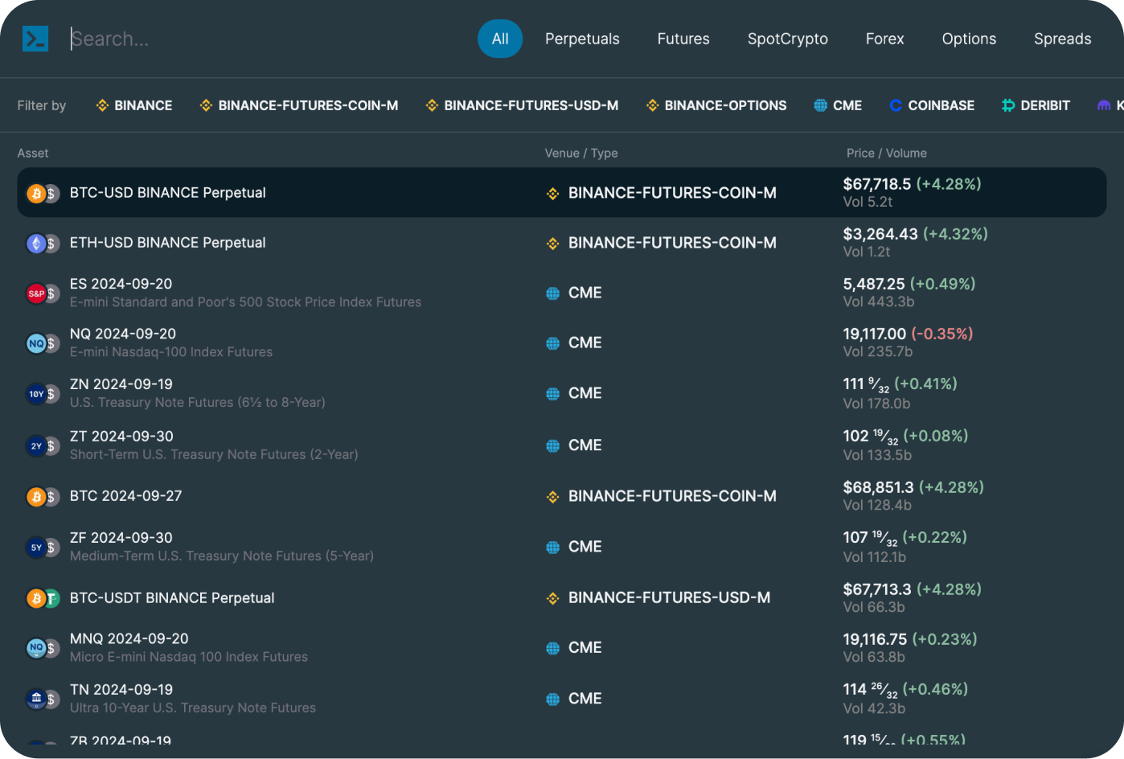Enable the BINANCE filter chip

pos(133,105)
